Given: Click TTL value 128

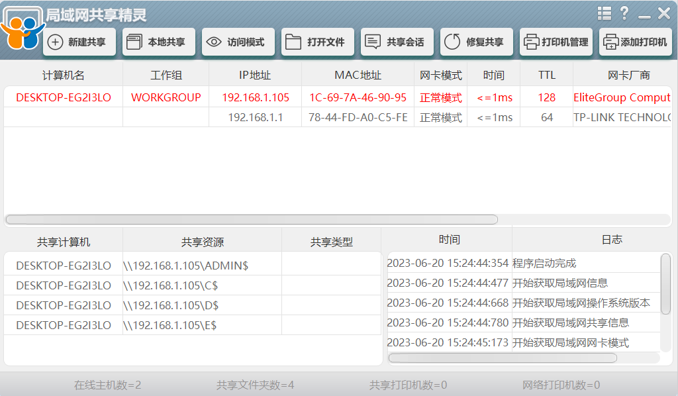Looking at the screenshot, I should [546, 98].
